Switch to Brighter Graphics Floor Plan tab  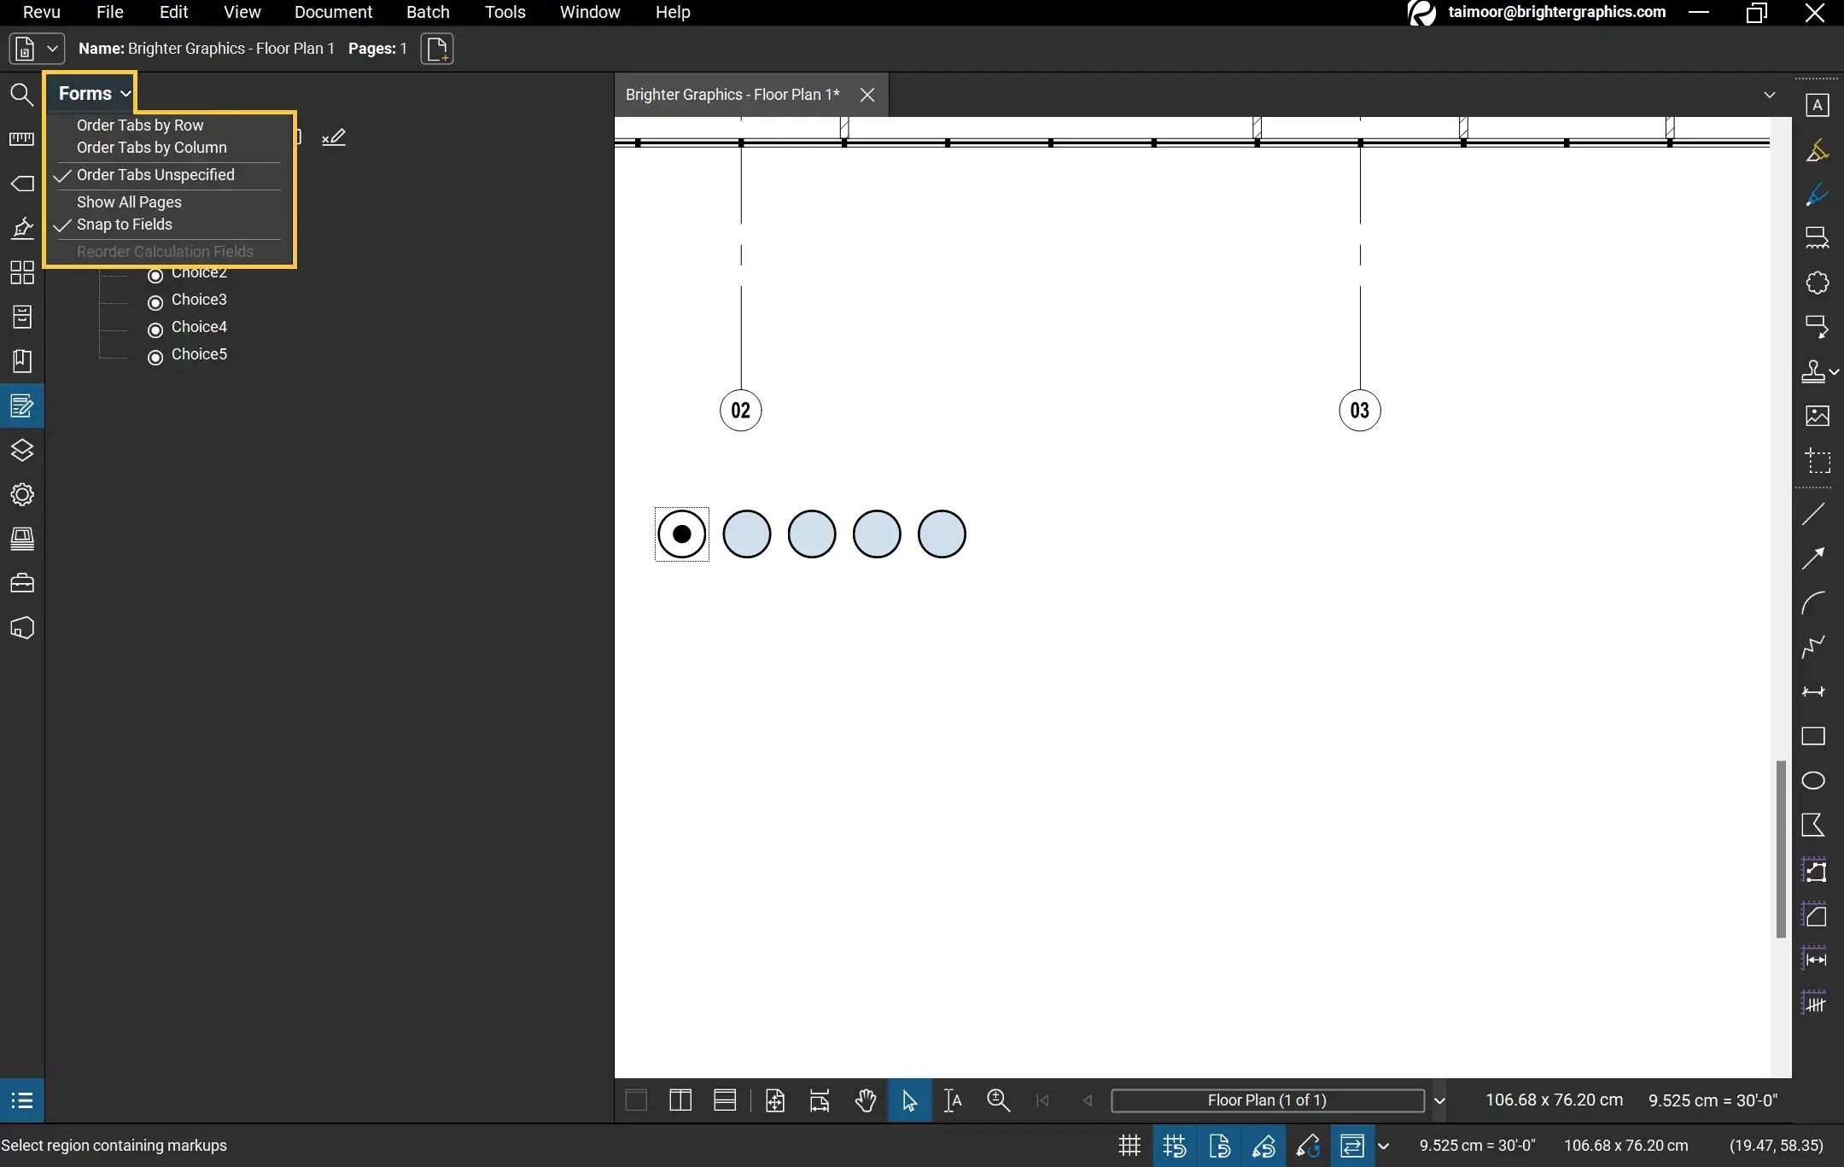pos(732,95)
